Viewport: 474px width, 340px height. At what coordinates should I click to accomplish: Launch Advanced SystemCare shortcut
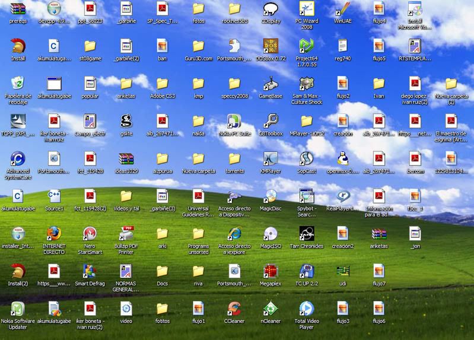point(18,158)
